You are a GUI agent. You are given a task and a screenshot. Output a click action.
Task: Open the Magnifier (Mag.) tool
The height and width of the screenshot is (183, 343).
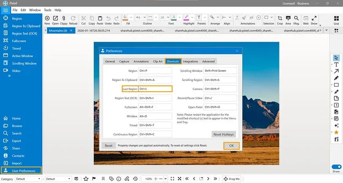(x=296, y=20)
